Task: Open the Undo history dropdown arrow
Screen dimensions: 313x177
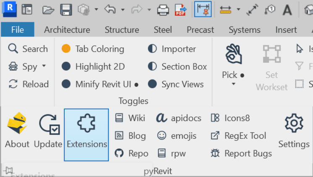Action: pos(123,9)
